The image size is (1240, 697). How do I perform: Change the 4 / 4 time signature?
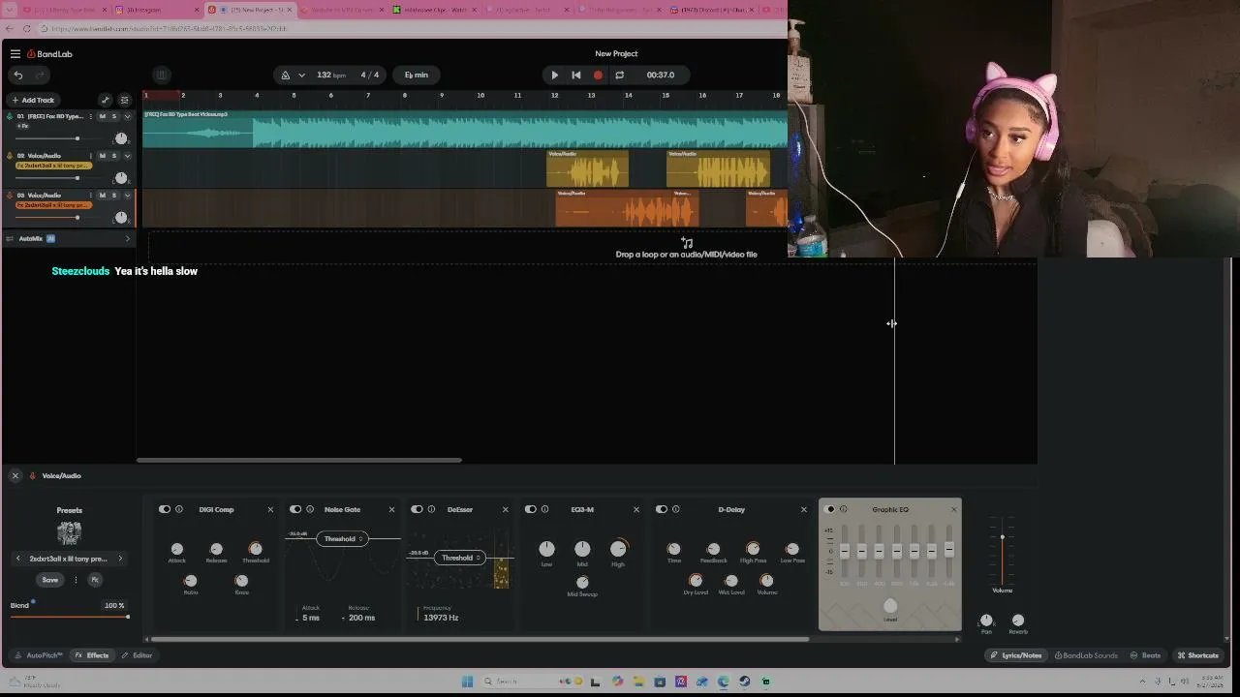[x=370, y=75]
